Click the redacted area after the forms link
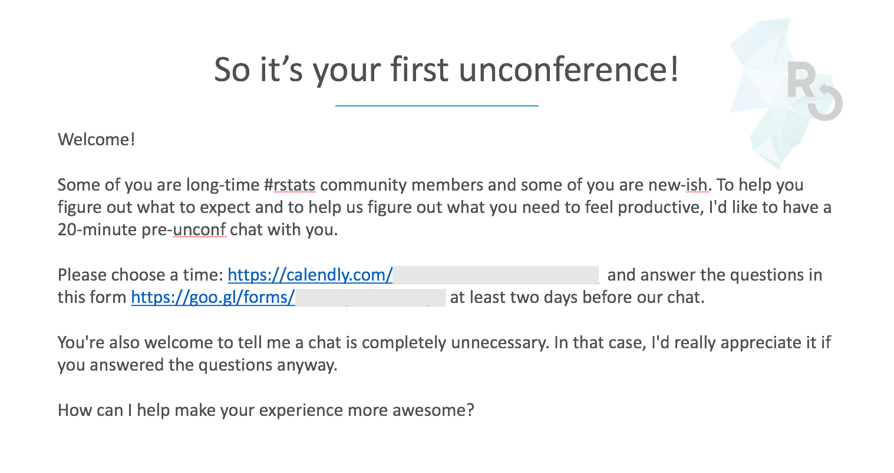This screenshot has width=894, height=473. point(370,298)
